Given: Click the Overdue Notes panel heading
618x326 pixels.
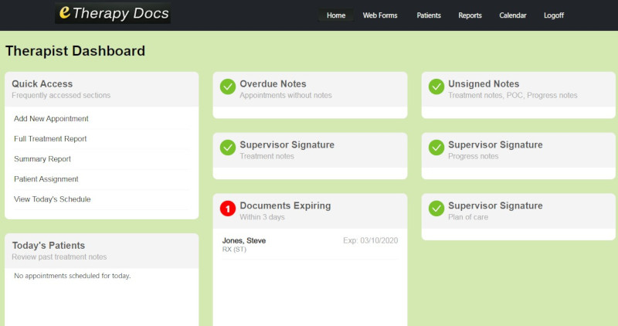Looking at the screenshot, I should point(273,83).
